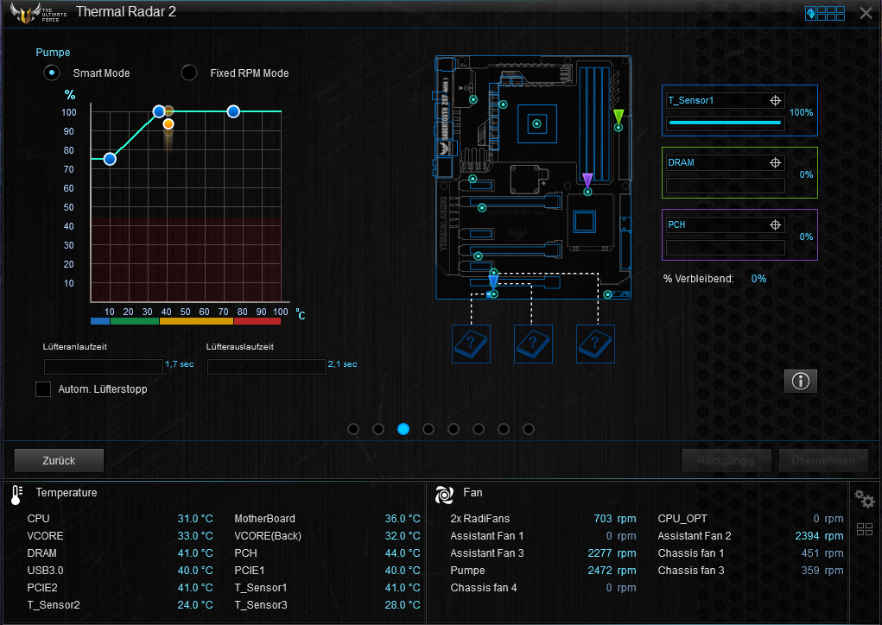Select Fixed RPM Mode radio button

(x=189, y=73)
